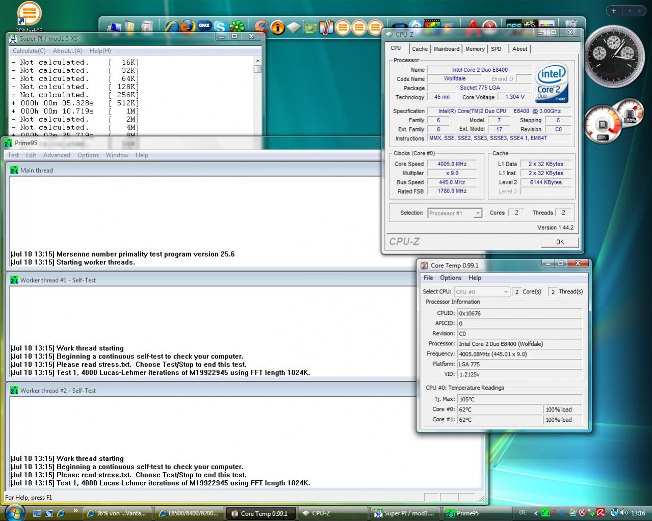Open the green circuit board dock icon
This screenshot has height=521, width=652.
tap(310, 27)
